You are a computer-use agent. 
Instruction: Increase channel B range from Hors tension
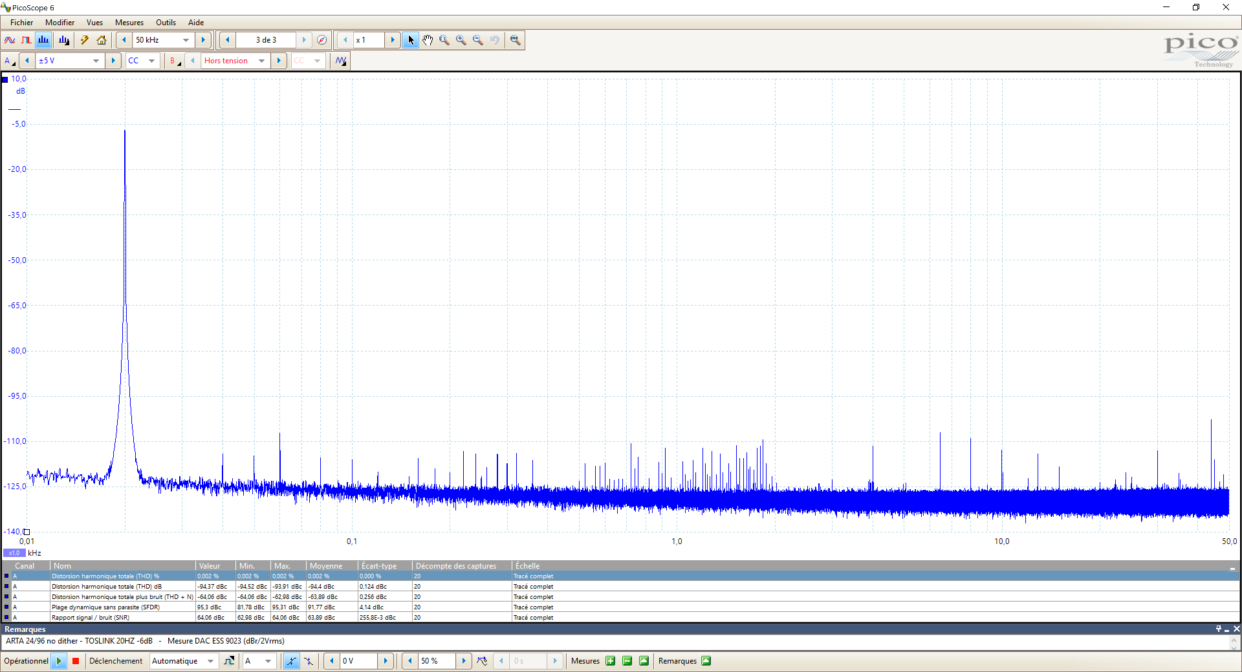click(x=279, y=61)
